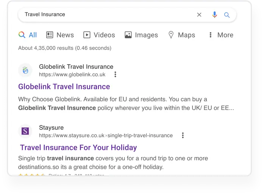The width and height of the screenshot is (264, 195).
Task: Switch to the Maps tab
Action: [x=181, y=35]
